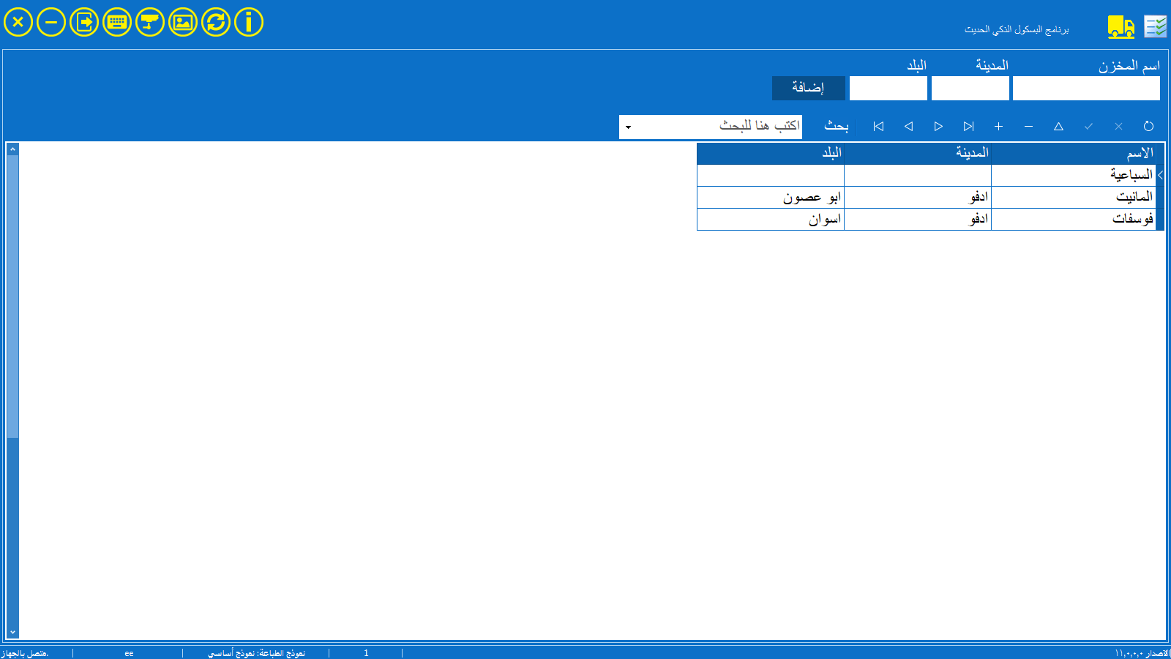1171x659 pixels.
Task: Click the logout/exit door icon
Action: click(84, 22)
